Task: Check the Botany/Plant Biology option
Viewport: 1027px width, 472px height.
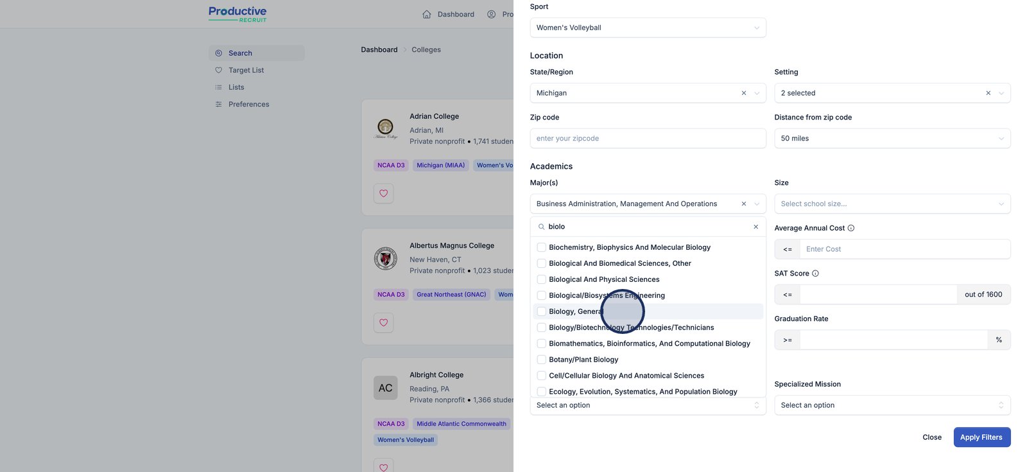Action: (542, 360)
